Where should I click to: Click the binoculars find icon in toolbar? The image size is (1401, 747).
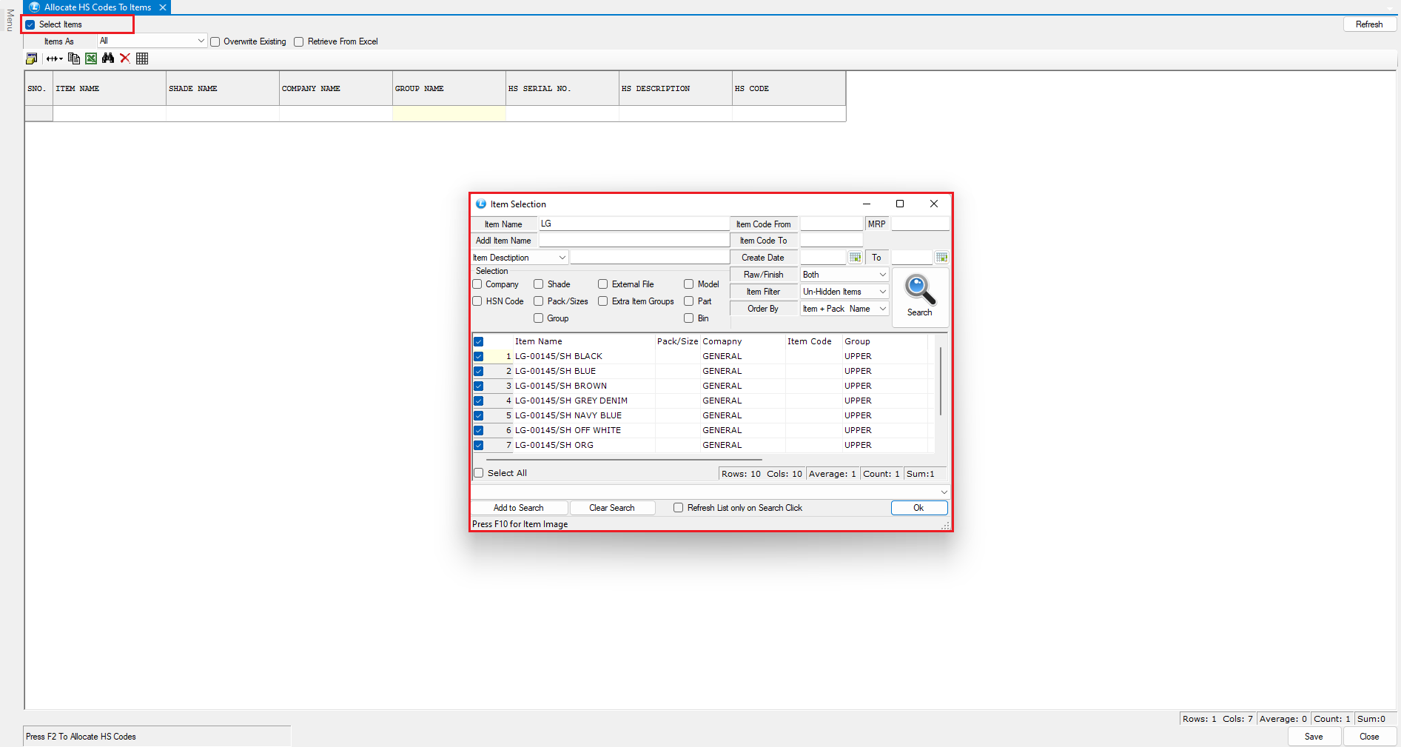[x=108, y=58]
